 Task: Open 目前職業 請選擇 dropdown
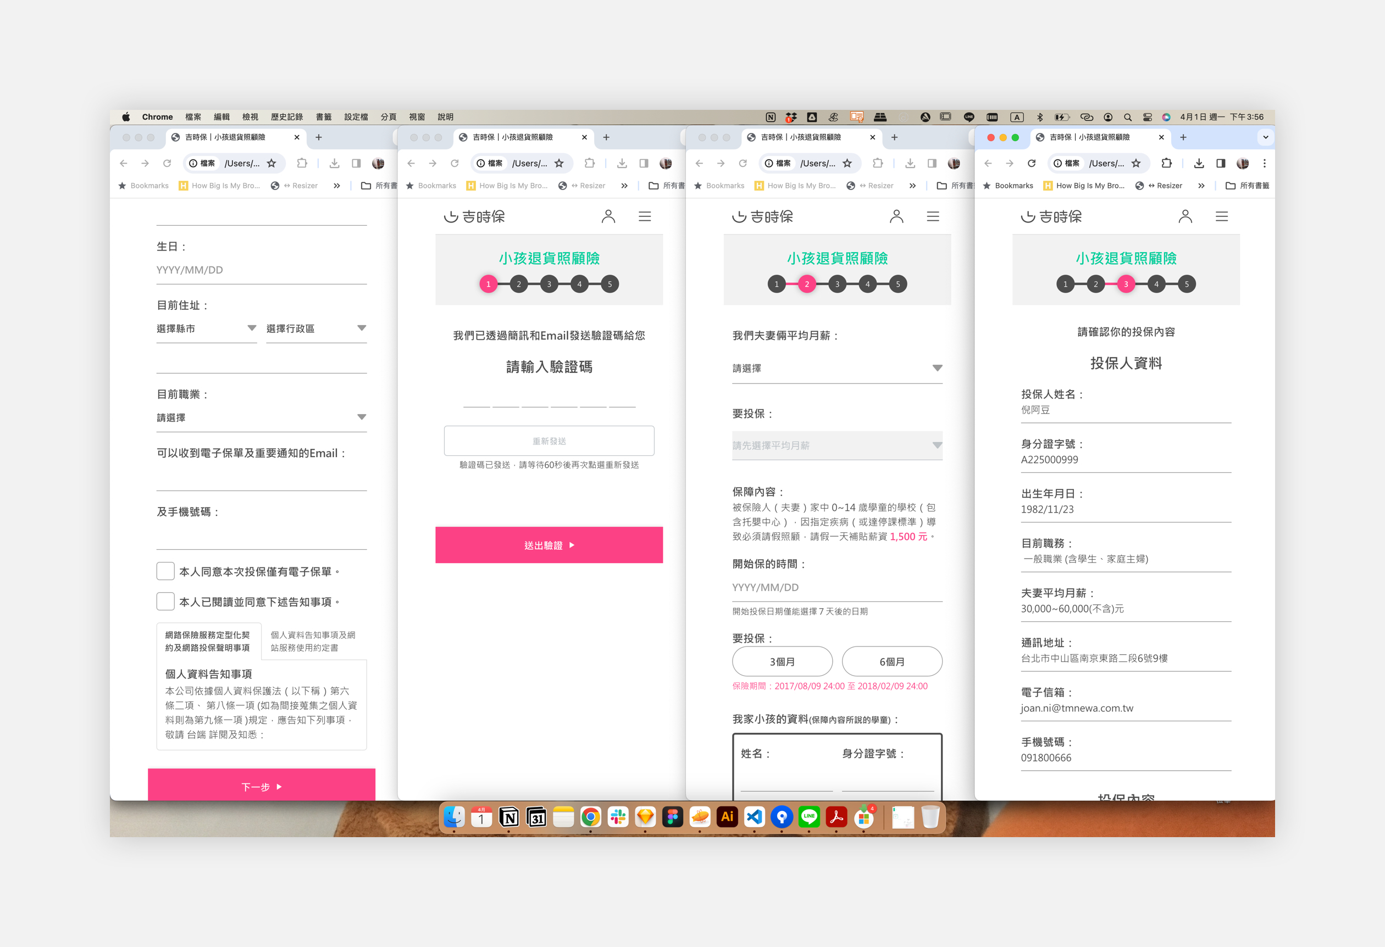[262, 417]
